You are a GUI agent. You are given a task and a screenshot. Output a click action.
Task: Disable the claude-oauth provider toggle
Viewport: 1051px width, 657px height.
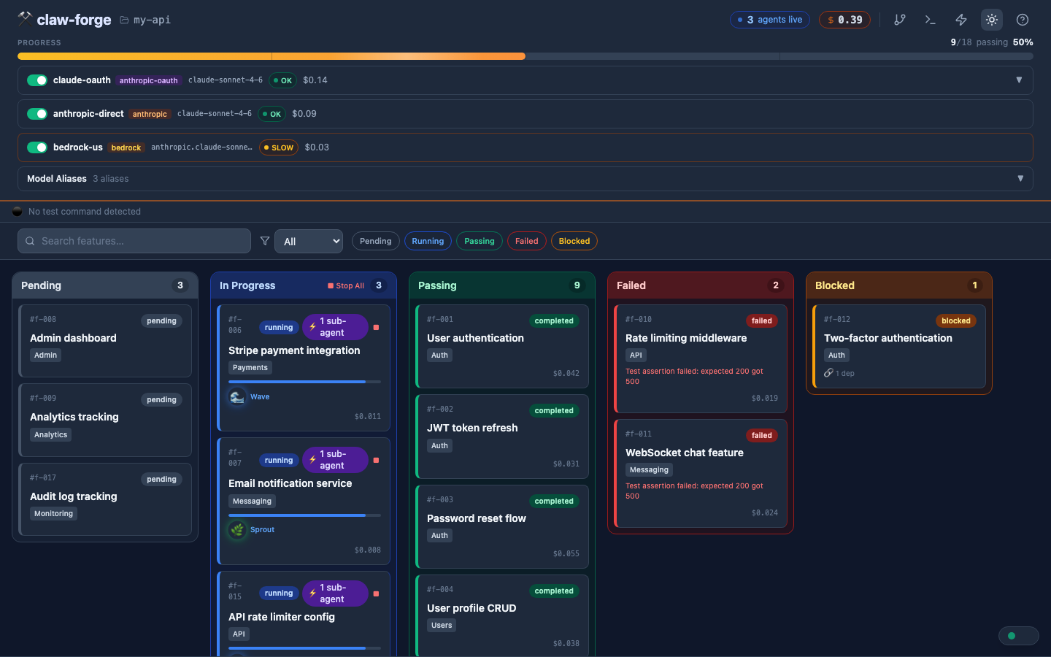click(37, 80)
